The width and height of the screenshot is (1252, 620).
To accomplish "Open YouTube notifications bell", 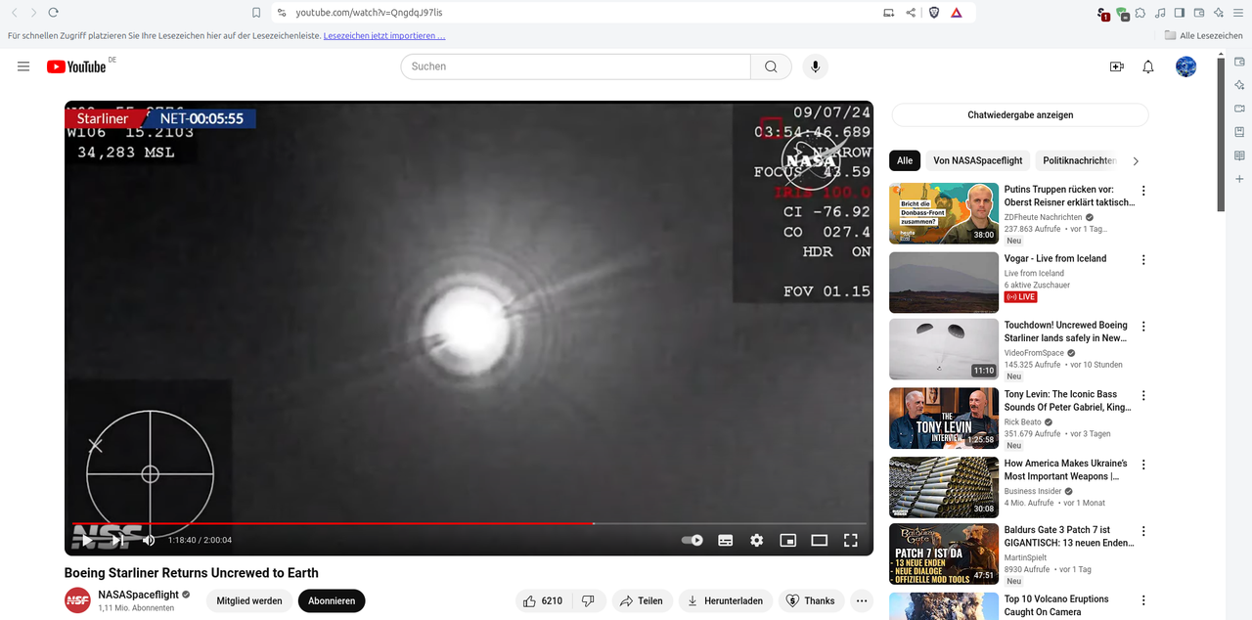I will pyautogui.click(x=1148, y=66).
